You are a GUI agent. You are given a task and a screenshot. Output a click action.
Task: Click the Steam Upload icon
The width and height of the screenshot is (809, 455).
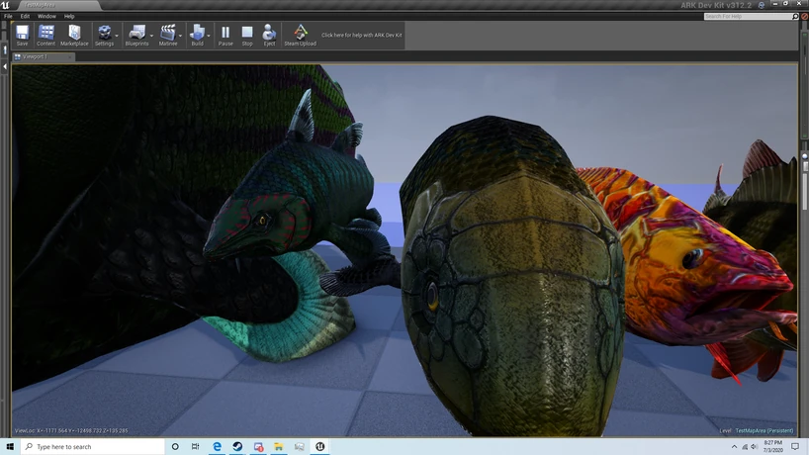click(x=300, y=35)
